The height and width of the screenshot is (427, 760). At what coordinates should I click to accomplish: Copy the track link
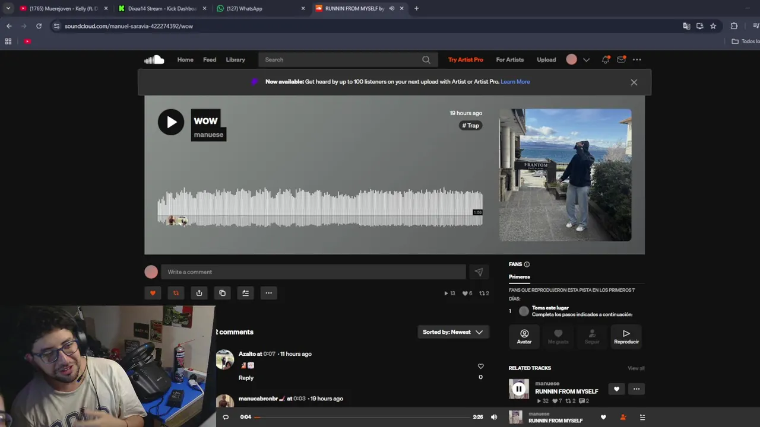(222, 293)
